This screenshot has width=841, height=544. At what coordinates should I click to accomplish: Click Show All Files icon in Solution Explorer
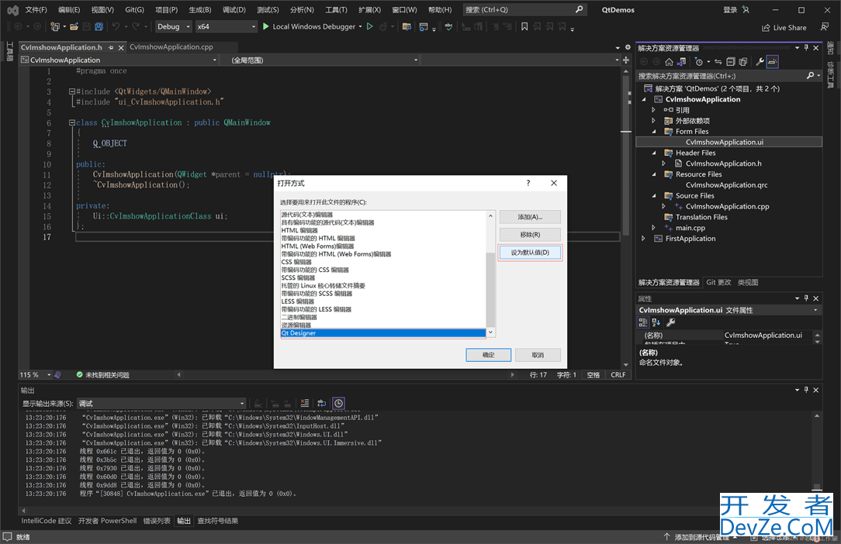pyautogui.click(x=742, y=62)
